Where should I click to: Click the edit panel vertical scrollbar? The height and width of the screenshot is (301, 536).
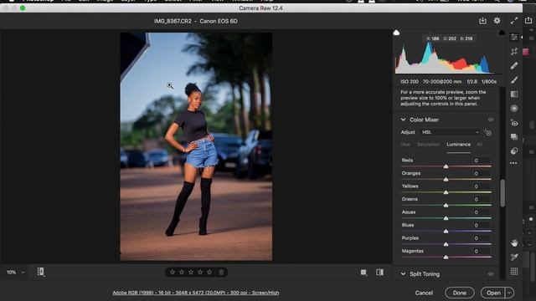pyautogui.click(x=502, y=193)
